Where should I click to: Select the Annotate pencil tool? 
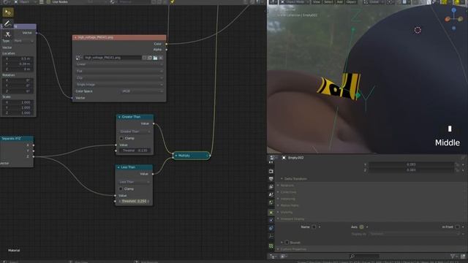[8, 23]
